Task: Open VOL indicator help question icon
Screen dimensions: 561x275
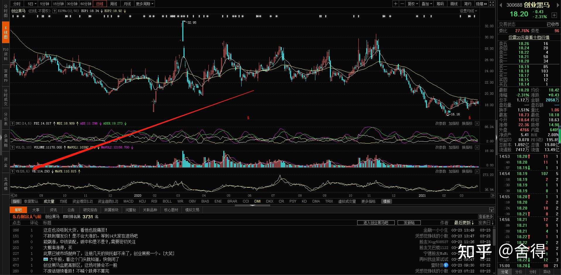Action: (12, 147)
